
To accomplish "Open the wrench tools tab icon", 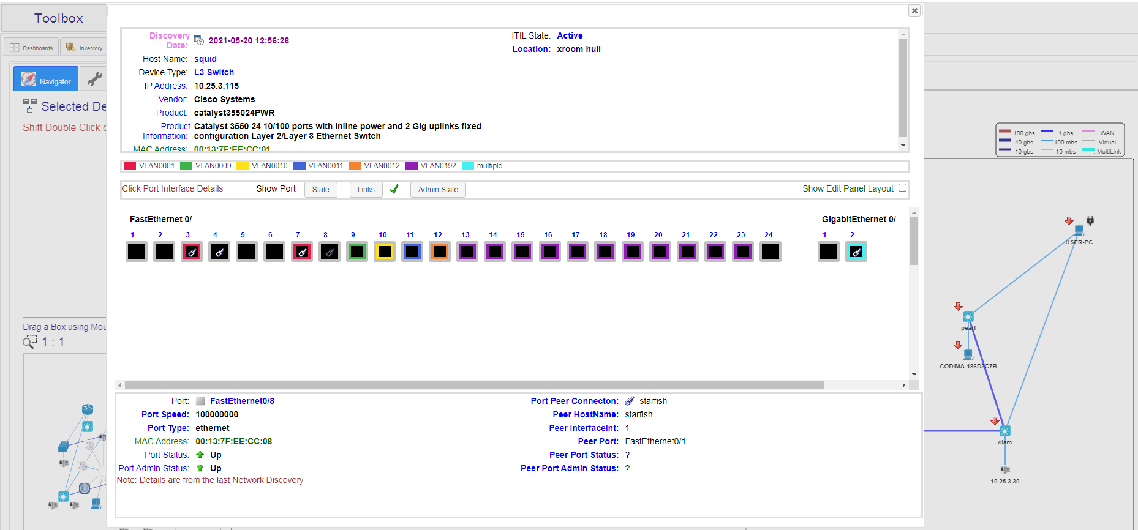I will tap(94, 79).
